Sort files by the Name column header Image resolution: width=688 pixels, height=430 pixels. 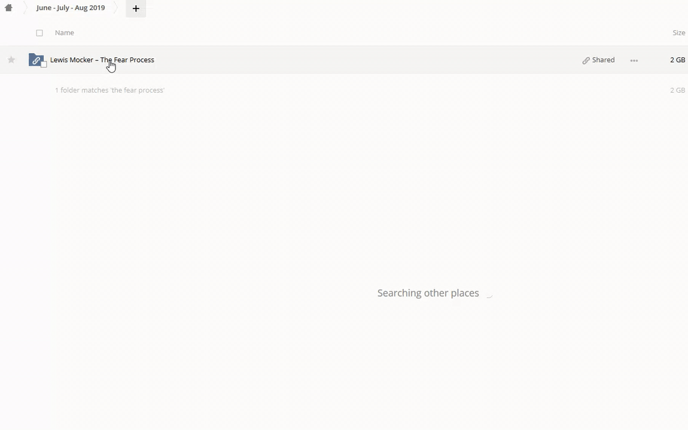pos(65,33)
